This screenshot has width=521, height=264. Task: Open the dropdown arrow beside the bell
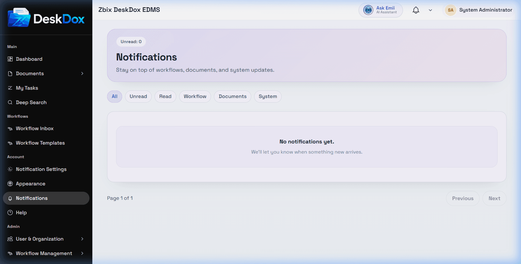(x=430, y=10)
